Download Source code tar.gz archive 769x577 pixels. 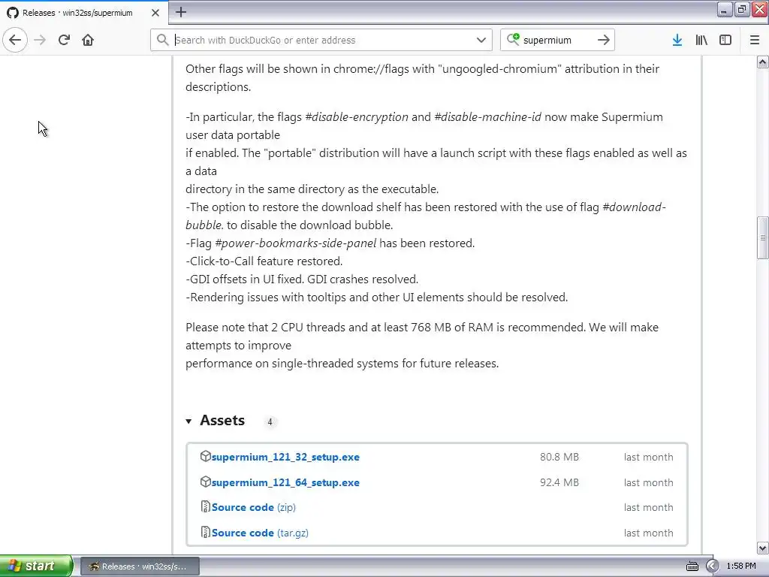tap(260, 533)
